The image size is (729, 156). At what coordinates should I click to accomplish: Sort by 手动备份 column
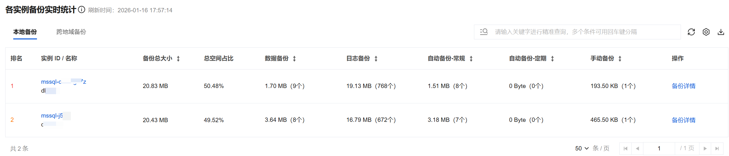point(620,59)
